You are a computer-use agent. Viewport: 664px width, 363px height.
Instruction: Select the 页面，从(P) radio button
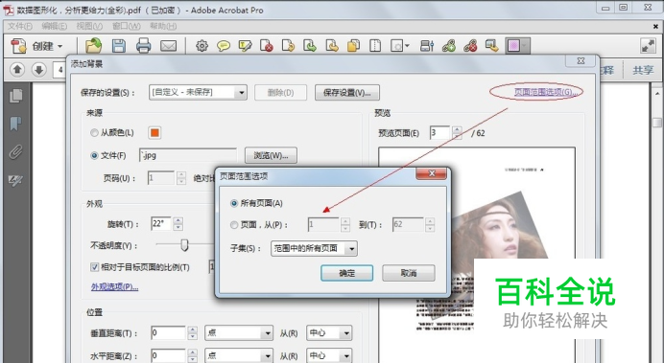point(234,225)
